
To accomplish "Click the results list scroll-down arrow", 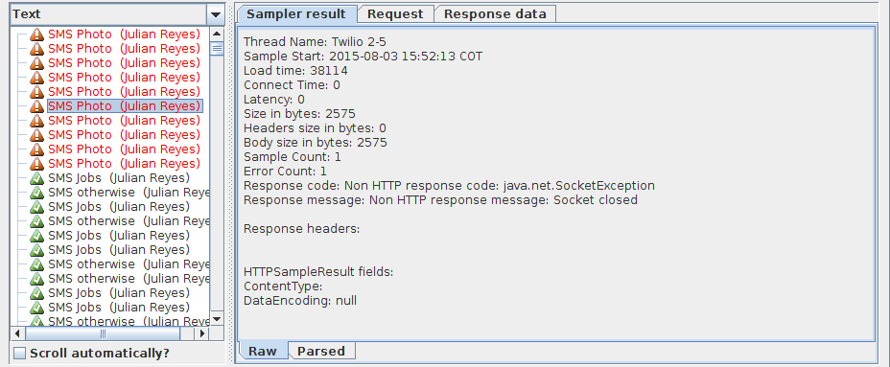I will (217, 319).
